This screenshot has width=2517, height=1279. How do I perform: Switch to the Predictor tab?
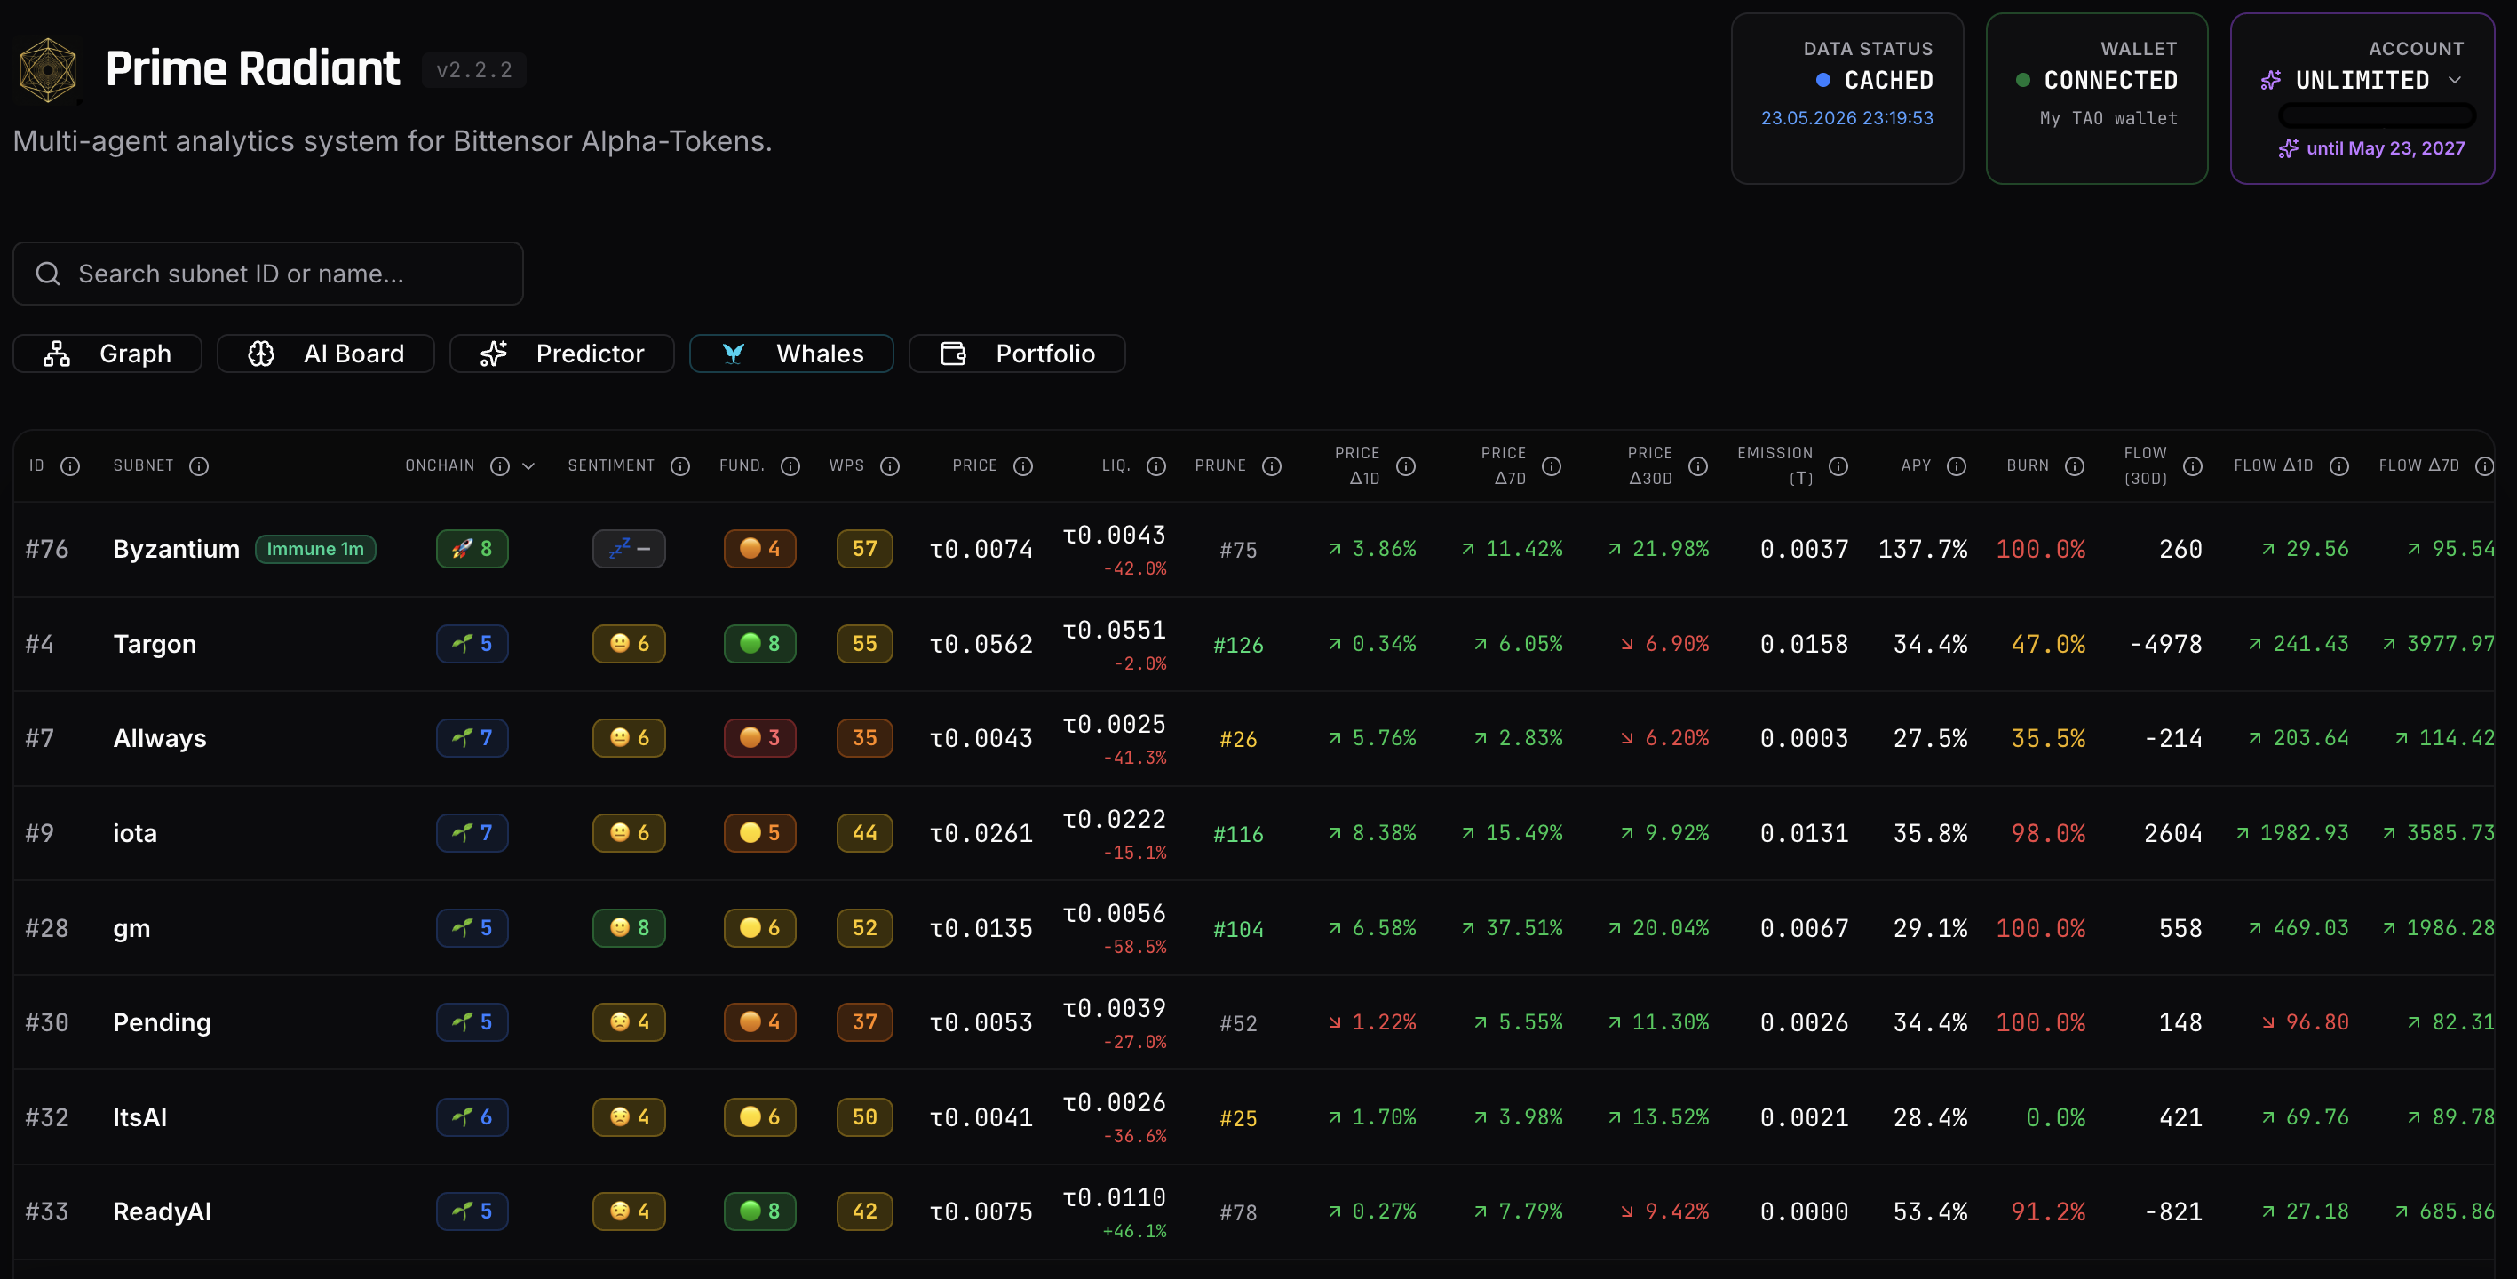[x=562, y=354]
